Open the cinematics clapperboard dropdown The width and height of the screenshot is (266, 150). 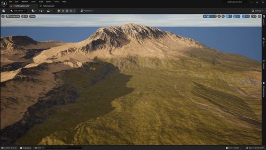[49, 11]
